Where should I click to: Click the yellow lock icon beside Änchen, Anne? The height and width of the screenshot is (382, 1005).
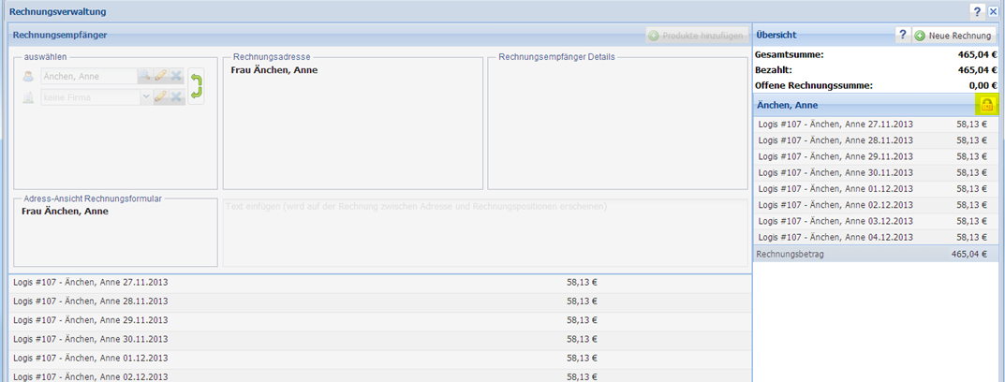986,105
